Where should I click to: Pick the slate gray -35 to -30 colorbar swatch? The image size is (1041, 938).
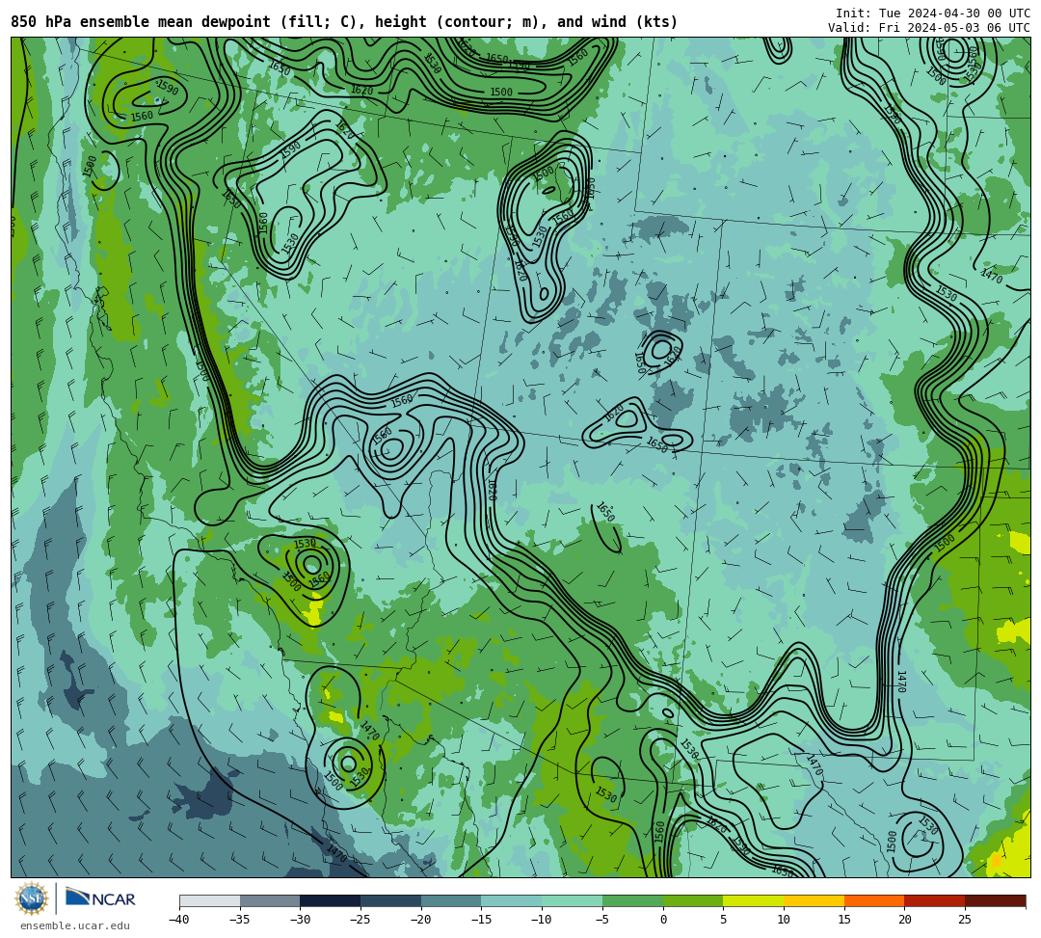pos(270,900)
